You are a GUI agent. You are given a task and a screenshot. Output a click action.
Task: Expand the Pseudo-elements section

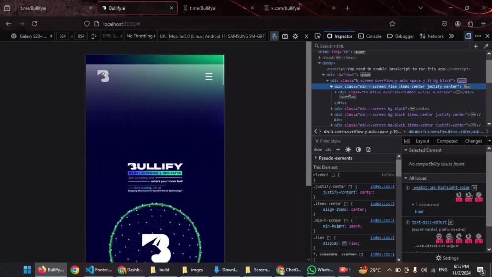(x=316, y=158)
